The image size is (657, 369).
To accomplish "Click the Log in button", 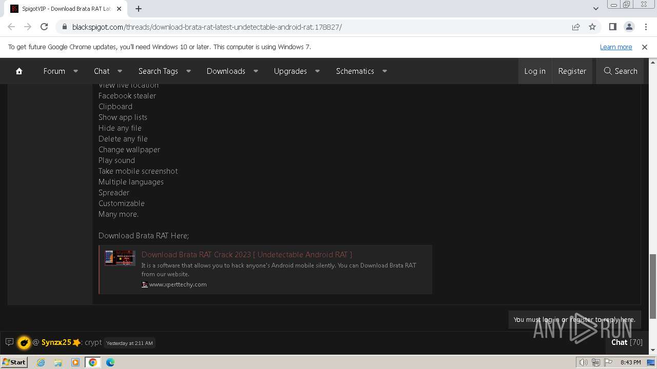I will [535, 71].
